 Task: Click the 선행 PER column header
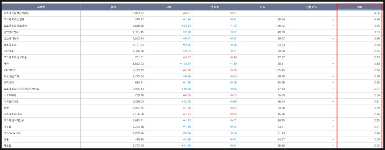click(x=312, y=7)
